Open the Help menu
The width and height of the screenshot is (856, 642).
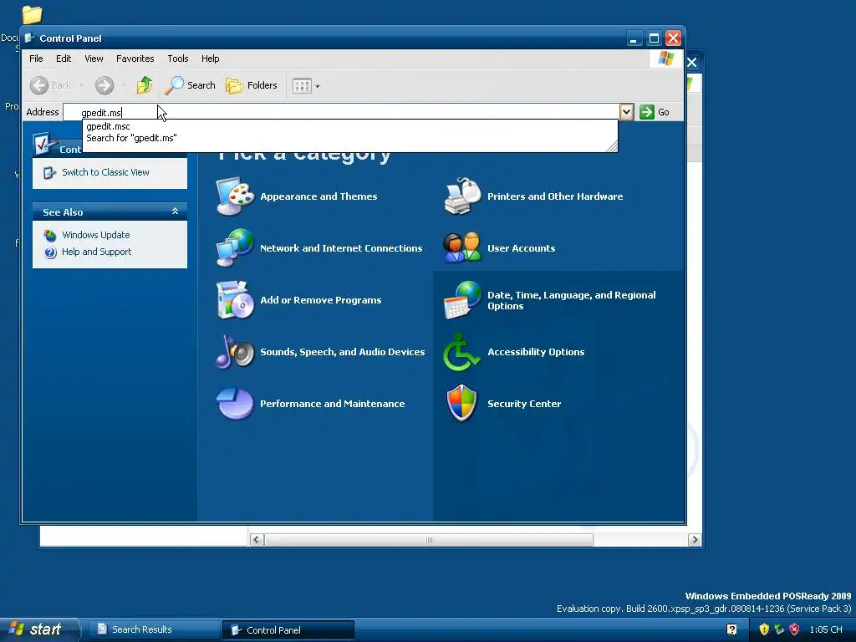[210, 59]
